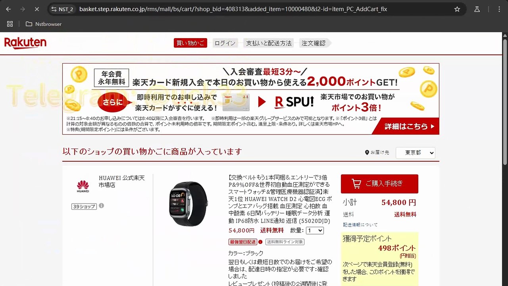Click the 小計 subtotal label
Image resolution: width=508 pixels, height=286 pixels.
coord(350,202)
